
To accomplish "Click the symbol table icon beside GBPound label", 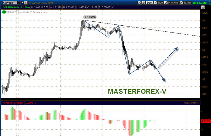I will 26,3.
